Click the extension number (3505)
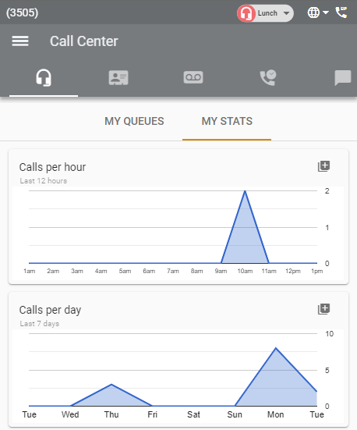357x430 pixels. coord(22,12)
